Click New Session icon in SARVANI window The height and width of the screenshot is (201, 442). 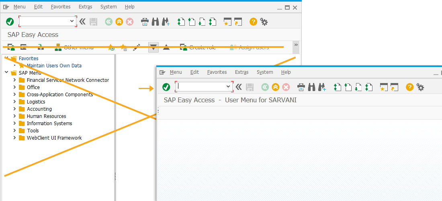[x=384, y=87]
